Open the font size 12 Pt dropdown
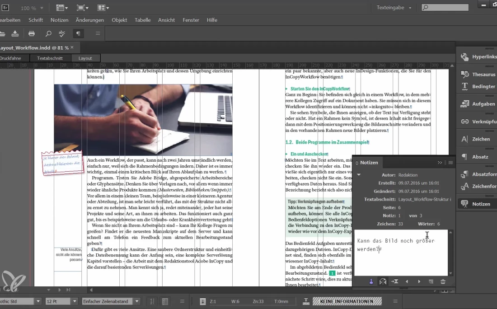The height and width of the screenshot is (309, 497). click(75, 301)
